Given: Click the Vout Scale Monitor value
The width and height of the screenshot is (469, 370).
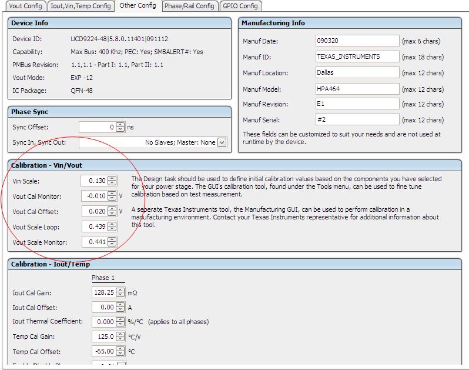Looking at the screenshot, I should point(95,242).
